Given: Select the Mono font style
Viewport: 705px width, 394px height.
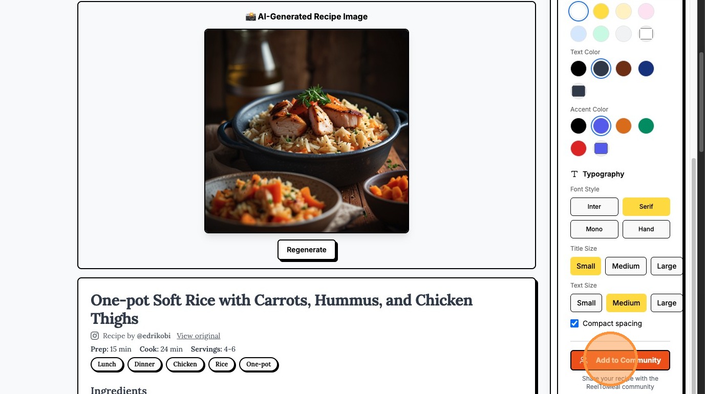Looking at the screenshot, I should click(x=594, y=229).
